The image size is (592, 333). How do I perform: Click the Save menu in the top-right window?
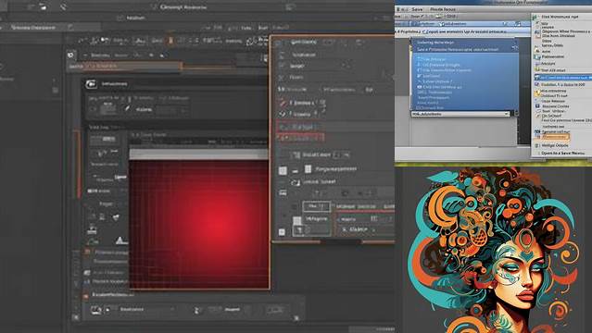(417, 9)
